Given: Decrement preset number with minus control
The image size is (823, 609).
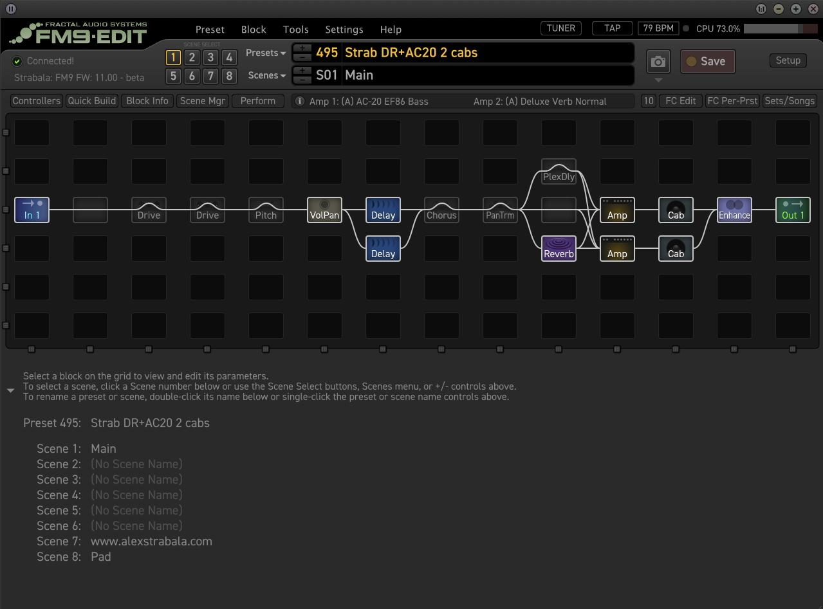Looking at the screenshot, I should tap(302, 57).
